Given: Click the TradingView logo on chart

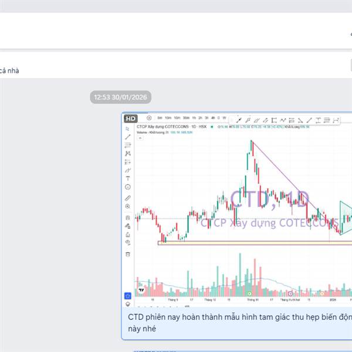Looking at the screenshot, I should (x=141, y=290).
